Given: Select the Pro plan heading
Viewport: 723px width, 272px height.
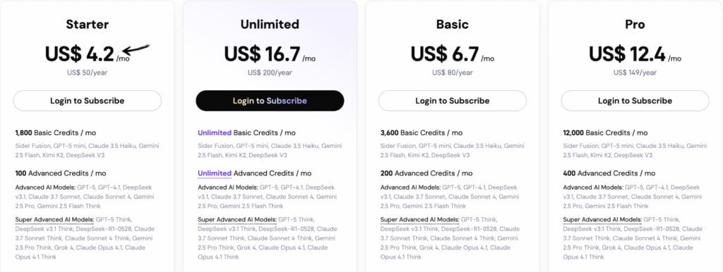Looking at the screenshot, I should [x=635, y=25].
